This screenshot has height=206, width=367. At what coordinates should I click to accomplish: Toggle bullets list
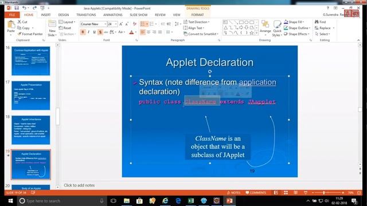tap(143, 24)
